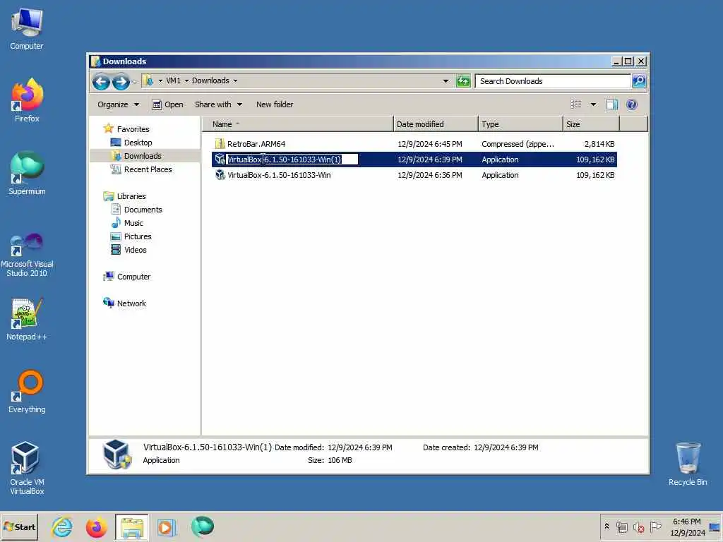Show hidden tray icons arrow

607,526
